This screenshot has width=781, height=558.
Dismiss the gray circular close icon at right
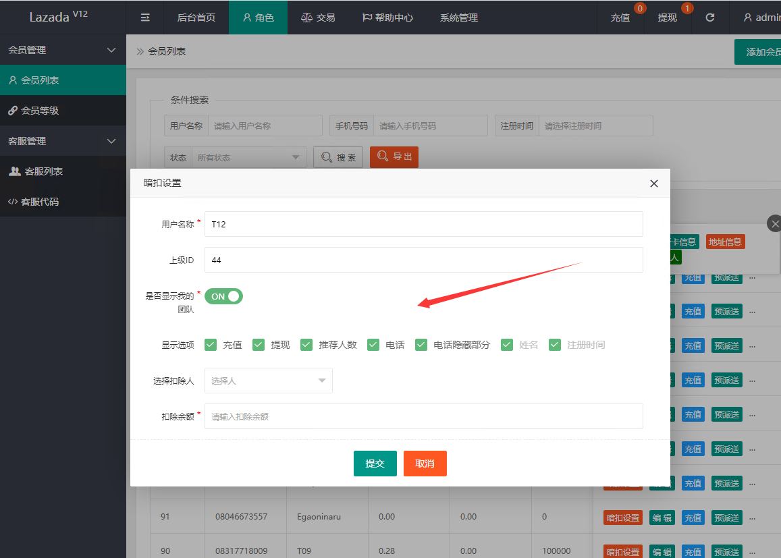pyautogui.click(x=775, y=224)
